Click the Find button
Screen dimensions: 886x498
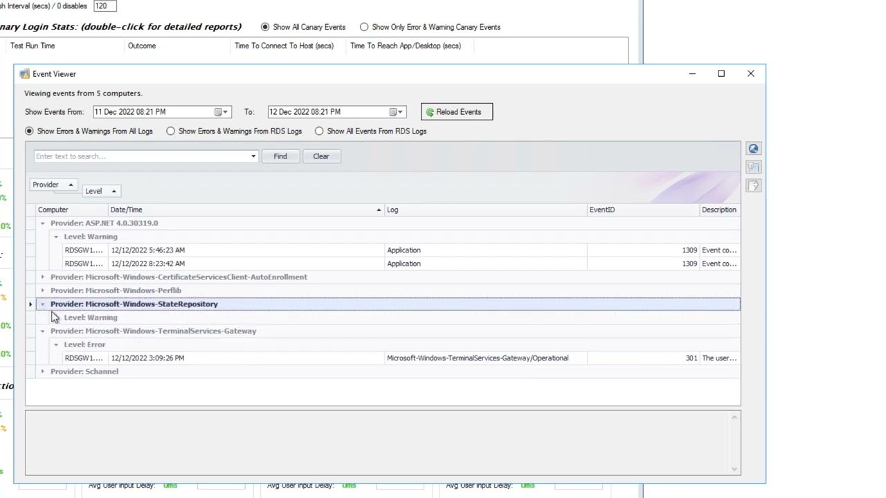coord(280,156)
